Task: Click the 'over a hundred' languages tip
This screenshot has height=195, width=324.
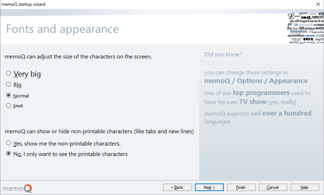Action: 286,113
